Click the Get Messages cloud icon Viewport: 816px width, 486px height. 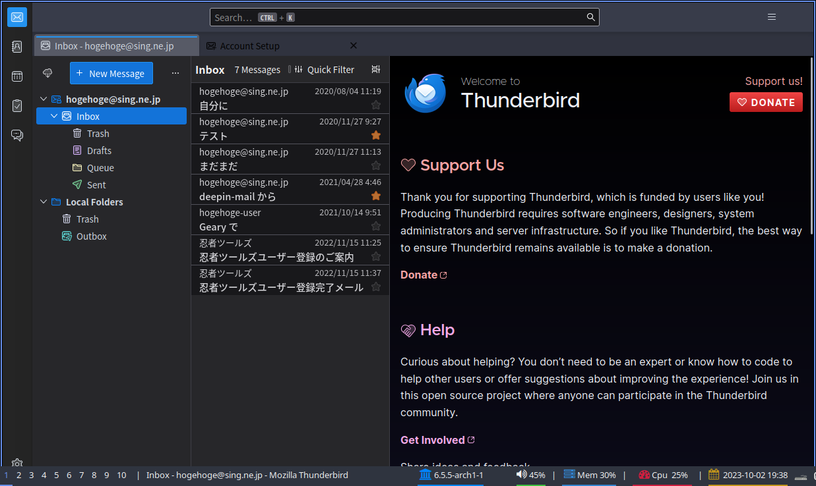coord(47,73)
